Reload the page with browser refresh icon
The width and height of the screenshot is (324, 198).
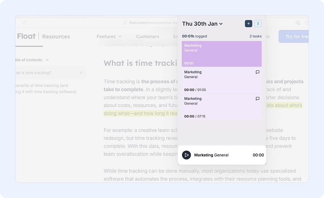pyautogui.click(x=24, y=23)
